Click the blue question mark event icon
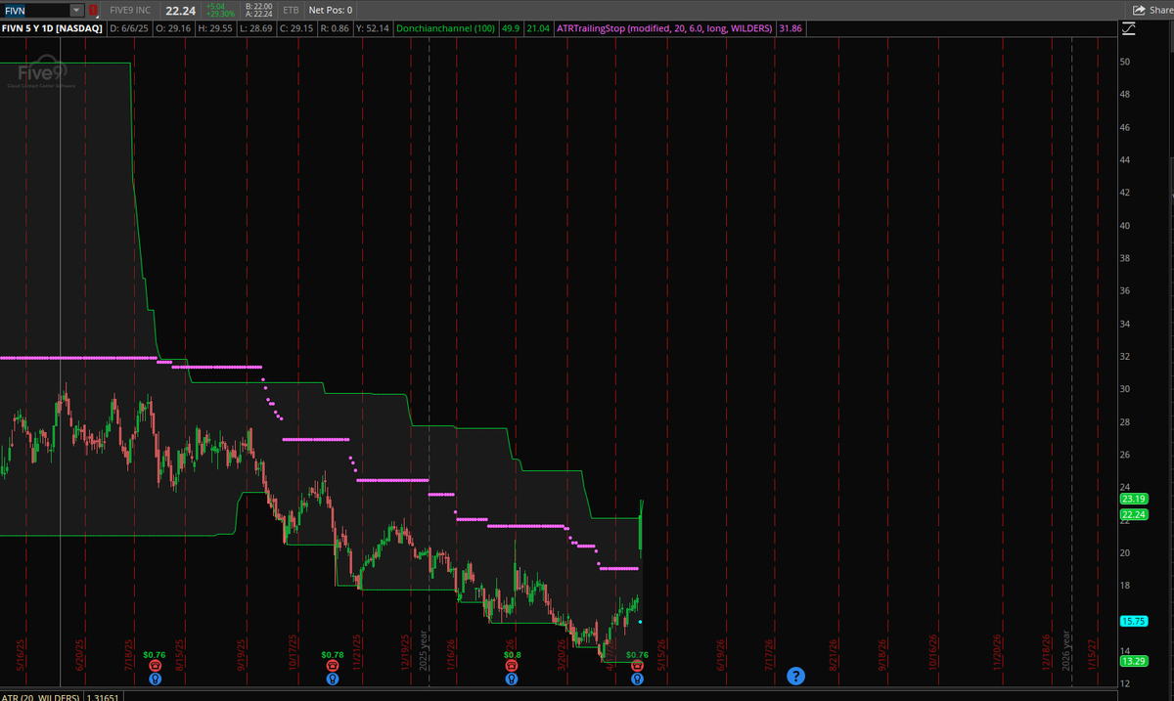 (795, 676)
